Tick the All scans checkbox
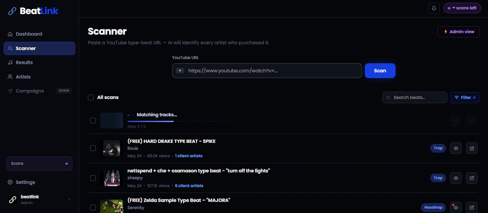 [91, 98]
